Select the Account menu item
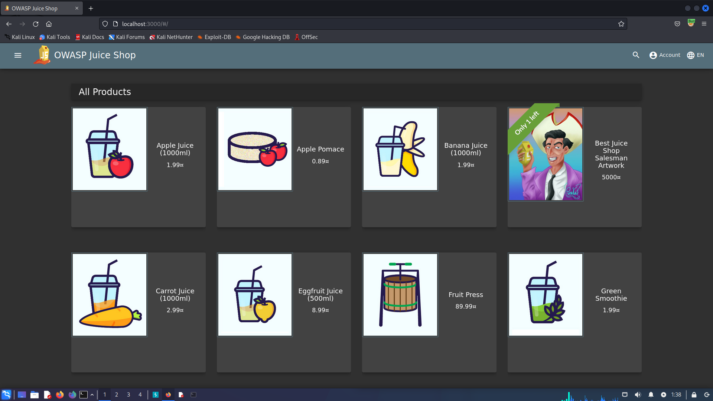 click(664, 55)
